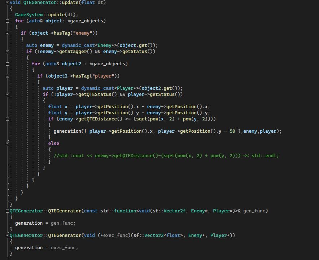Image resolution: width=319 pixels, height=260 pixels.
Task: Collapse the if !player->getQTEStatus() block
Action: [x=7, y=94]
